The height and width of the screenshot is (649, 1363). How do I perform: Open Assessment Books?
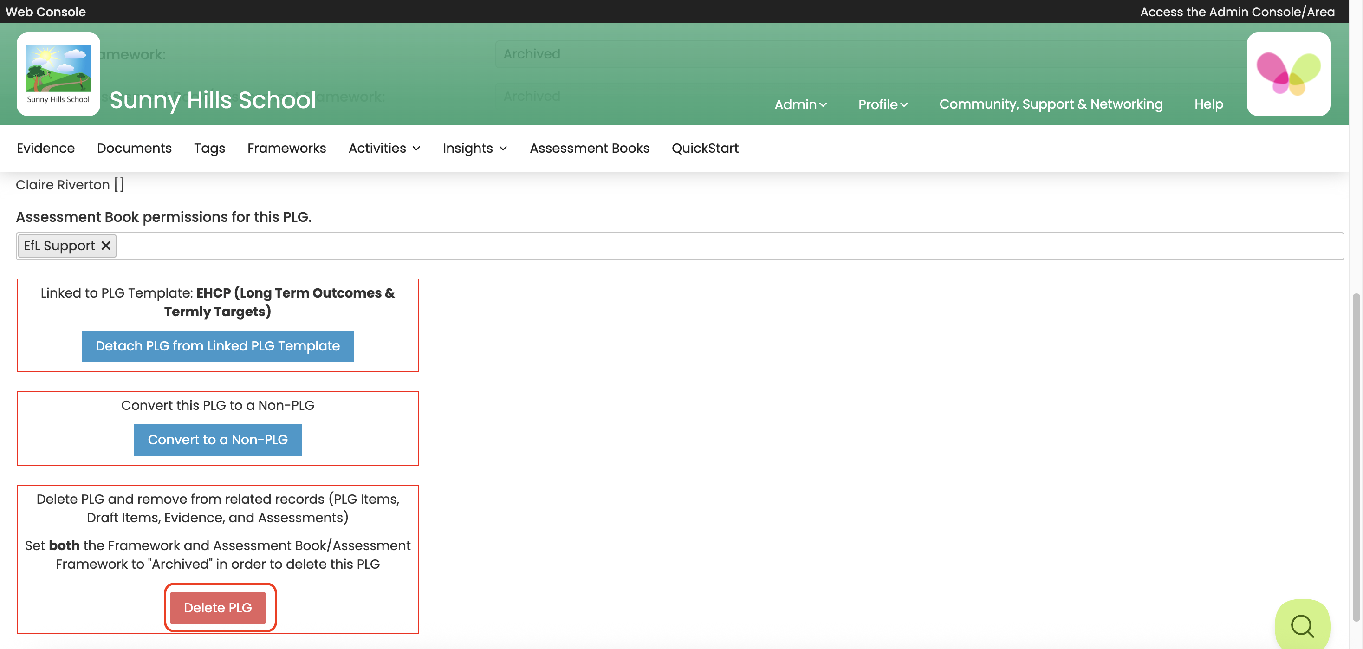(590, 149)
